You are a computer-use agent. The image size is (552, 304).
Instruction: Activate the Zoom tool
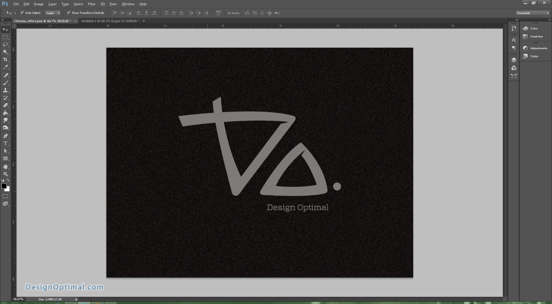[x=6, y=174]
